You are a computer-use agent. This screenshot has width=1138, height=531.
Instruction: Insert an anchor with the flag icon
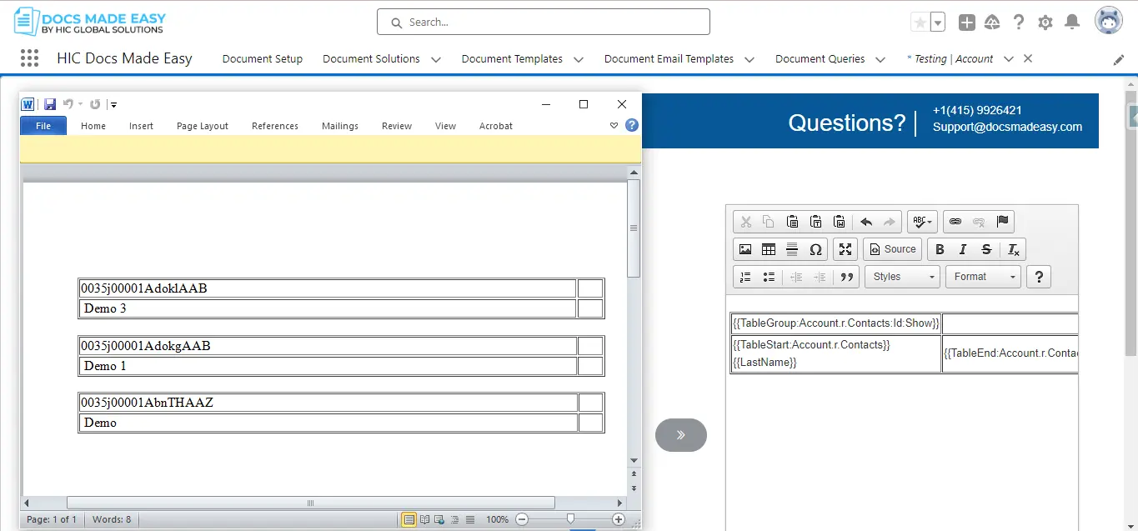pyautogui.click(x=1003, y=222)
